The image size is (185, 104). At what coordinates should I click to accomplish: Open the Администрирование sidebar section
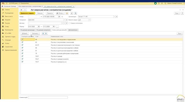tap(11, 50)
